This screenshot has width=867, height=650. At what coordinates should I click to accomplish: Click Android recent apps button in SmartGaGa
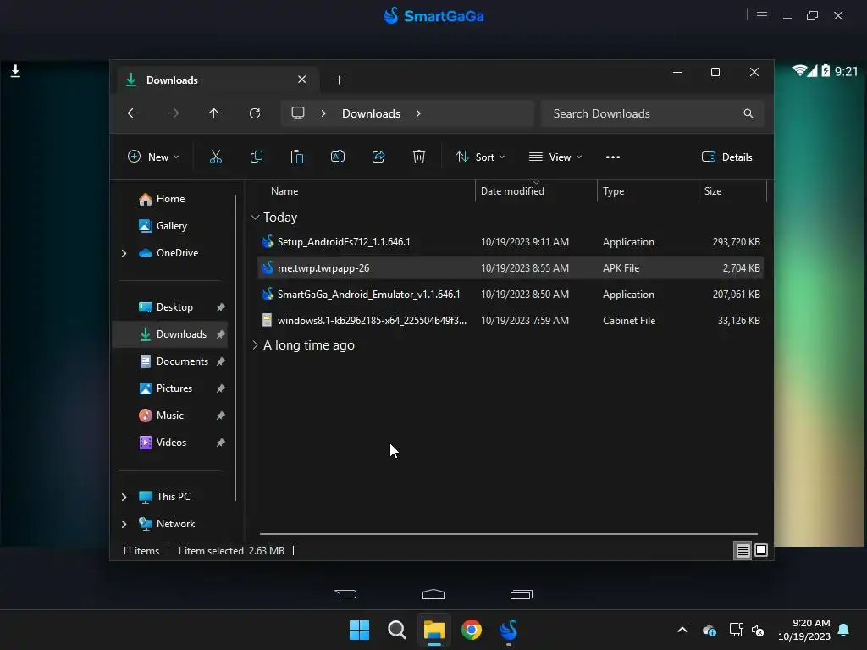(521, 594)
